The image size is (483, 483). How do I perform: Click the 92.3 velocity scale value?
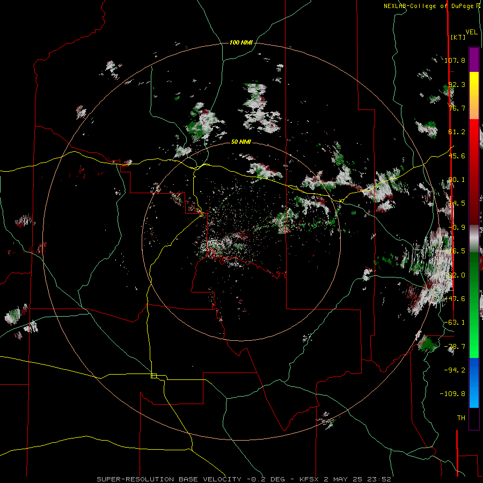pos(457,84)
